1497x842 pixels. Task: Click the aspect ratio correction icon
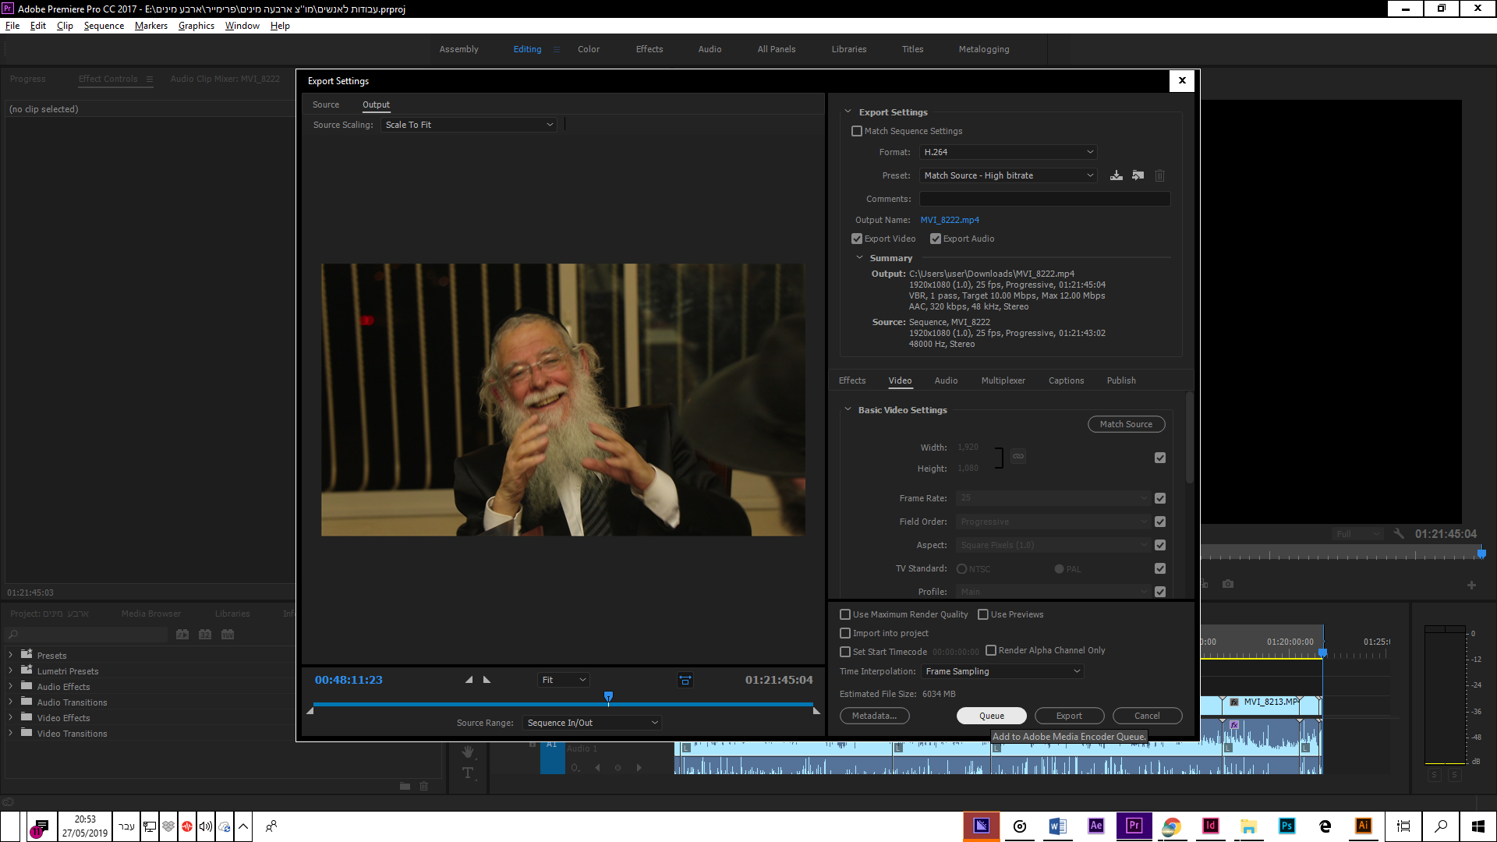(x=685, y=680)
